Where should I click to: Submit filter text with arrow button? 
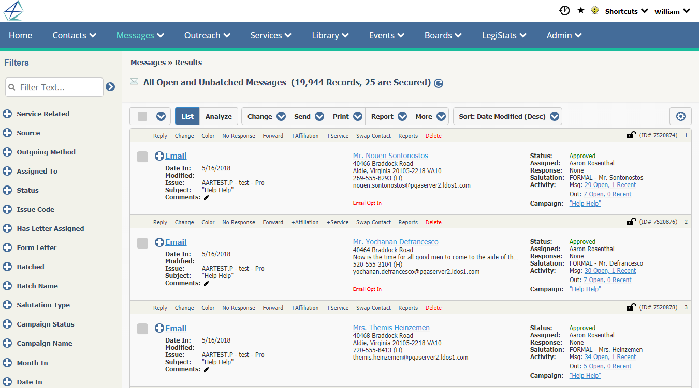[x=110, y=87]
